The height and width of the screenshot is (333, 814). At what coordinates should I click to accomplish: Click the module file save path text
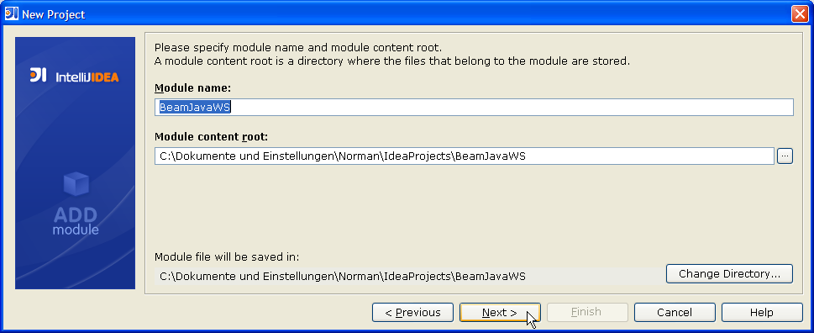coord(343,276)
